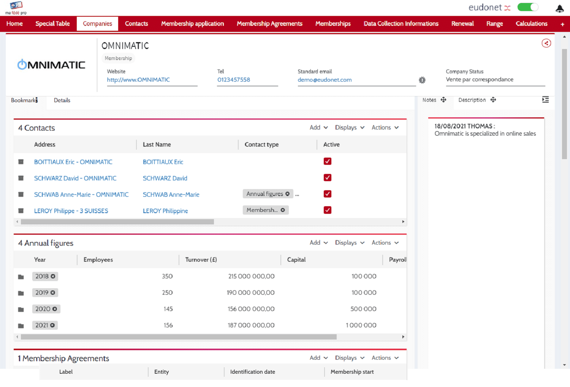
Task: Open Add dropdown in Membership Agreements section
Action: pos(318,358)
